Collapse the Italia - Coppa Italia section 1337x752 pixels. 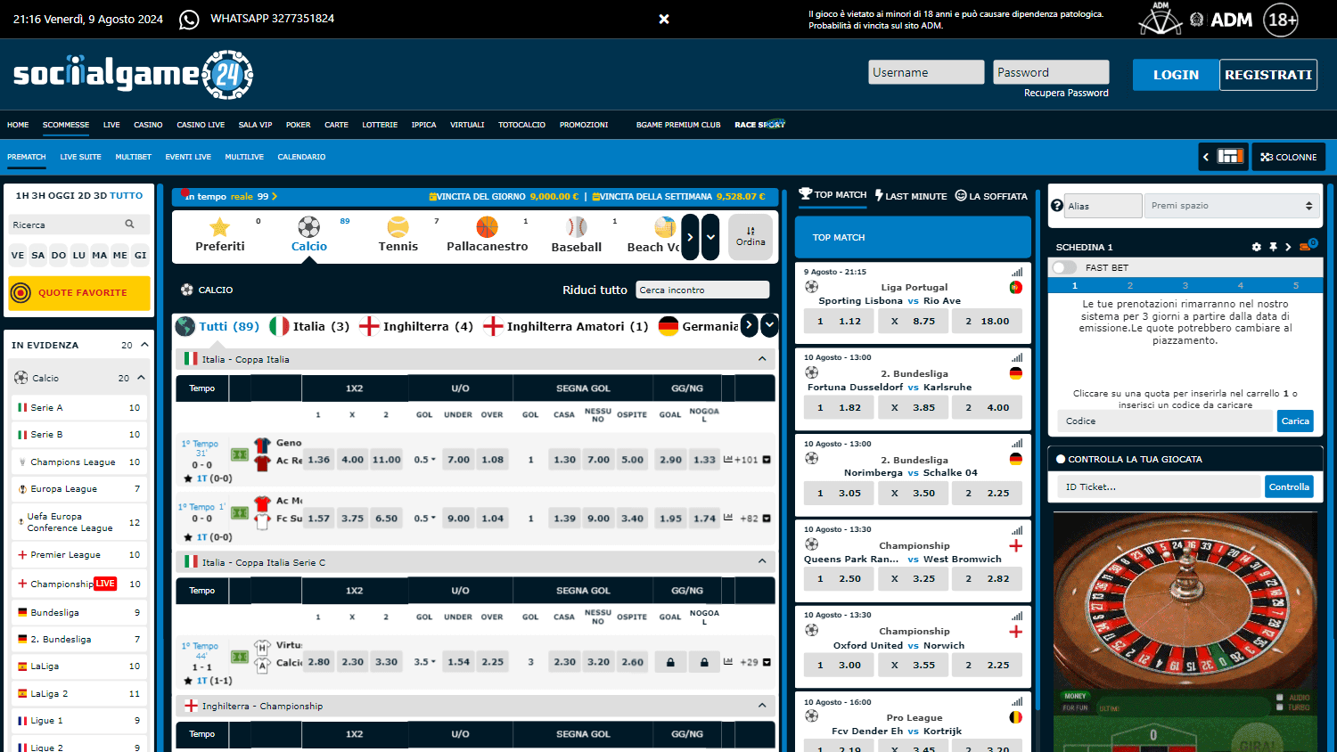pyautogui.click(x=762, y=359)
